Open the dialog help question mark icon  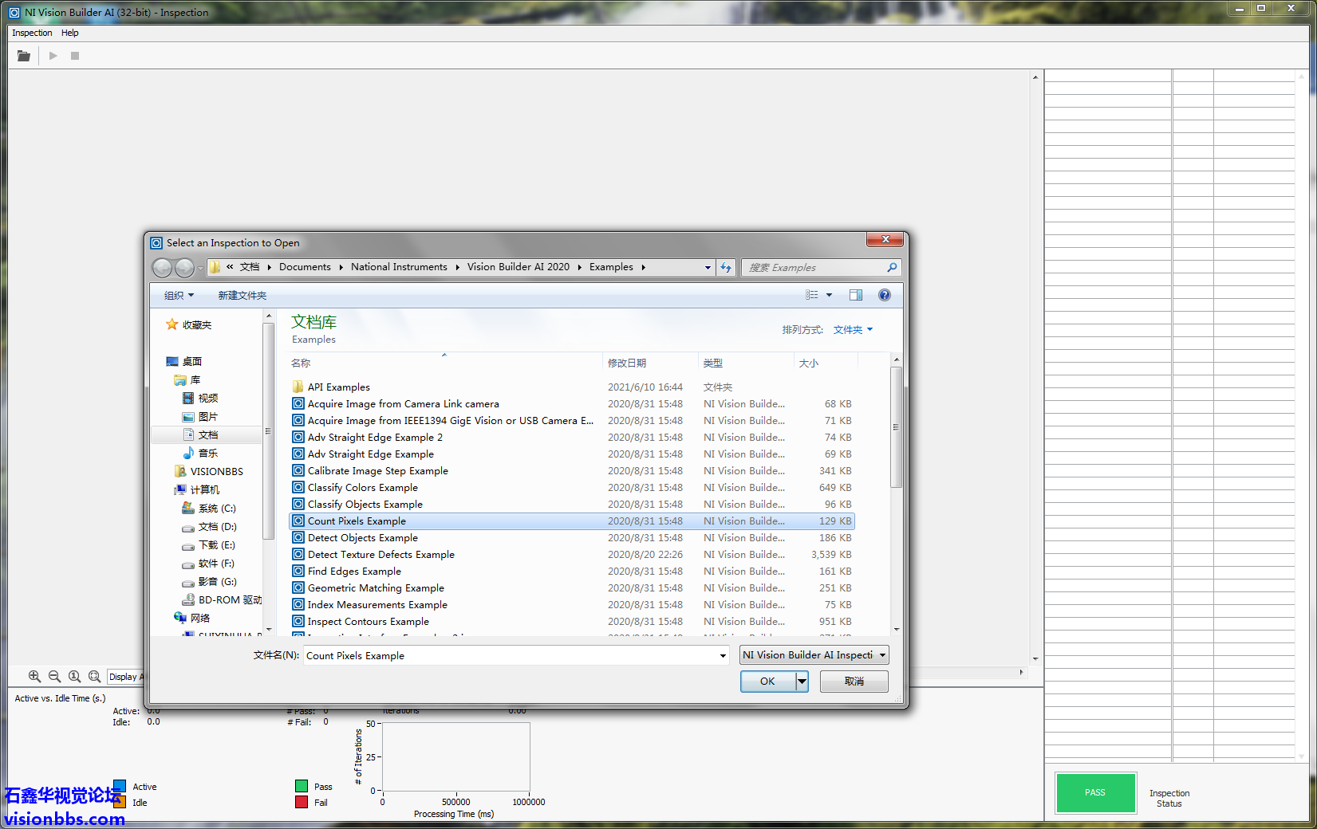884,295
